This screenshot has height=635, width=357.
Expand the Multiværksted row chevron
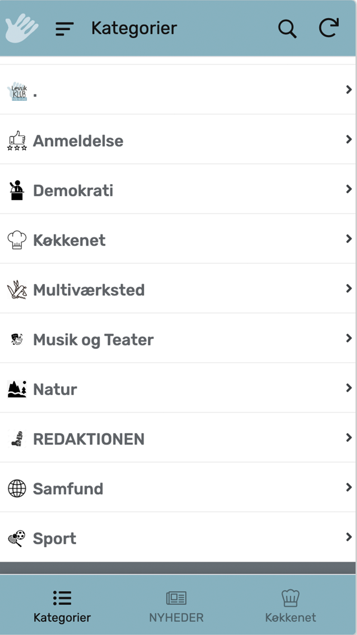pos(349,288)
